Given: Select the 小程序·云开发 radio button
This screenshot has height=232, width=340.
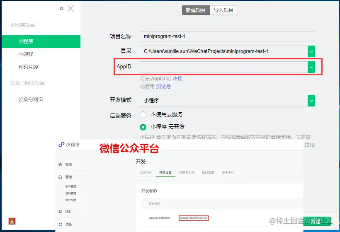Looking at the screenshot, I should point(143,127).
